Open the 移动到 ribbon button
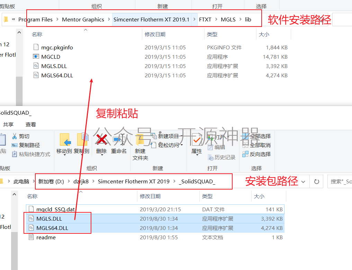The image size is (352, 270). 64,144
